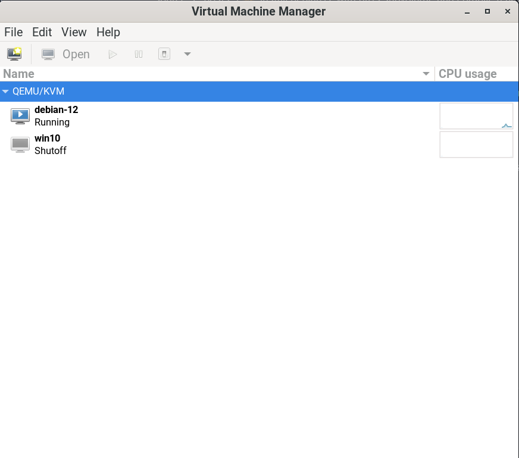Screen dimensions: 519x458
Task: Sort by the CPU usage column header
Action: [x=467, y=74]
